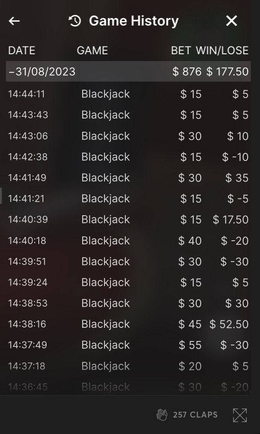Screen dimensions: 260x434
Task: Click the BET column header
Action: point(181,50)
